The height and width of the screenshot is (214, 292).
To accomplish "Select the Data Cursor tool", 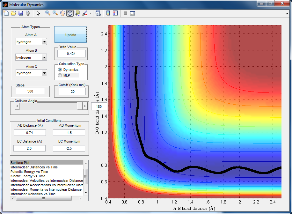I will tap(77, 13).
